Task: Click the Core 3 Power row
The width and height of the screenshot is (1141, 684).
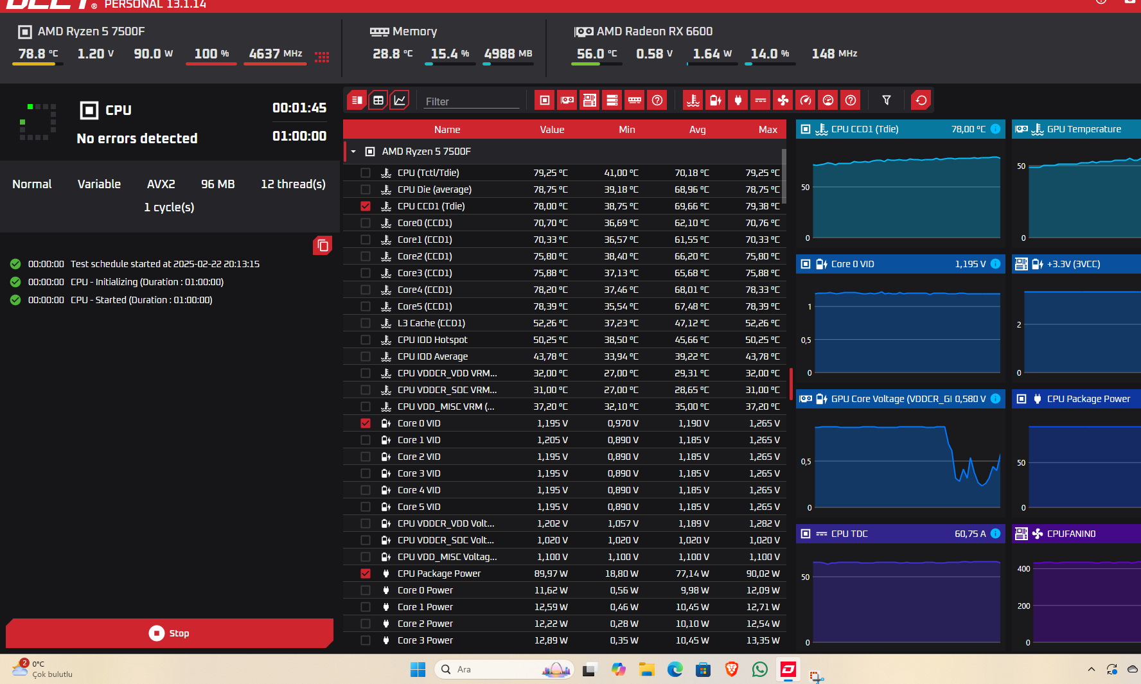Action: click(x=565, y=640)
